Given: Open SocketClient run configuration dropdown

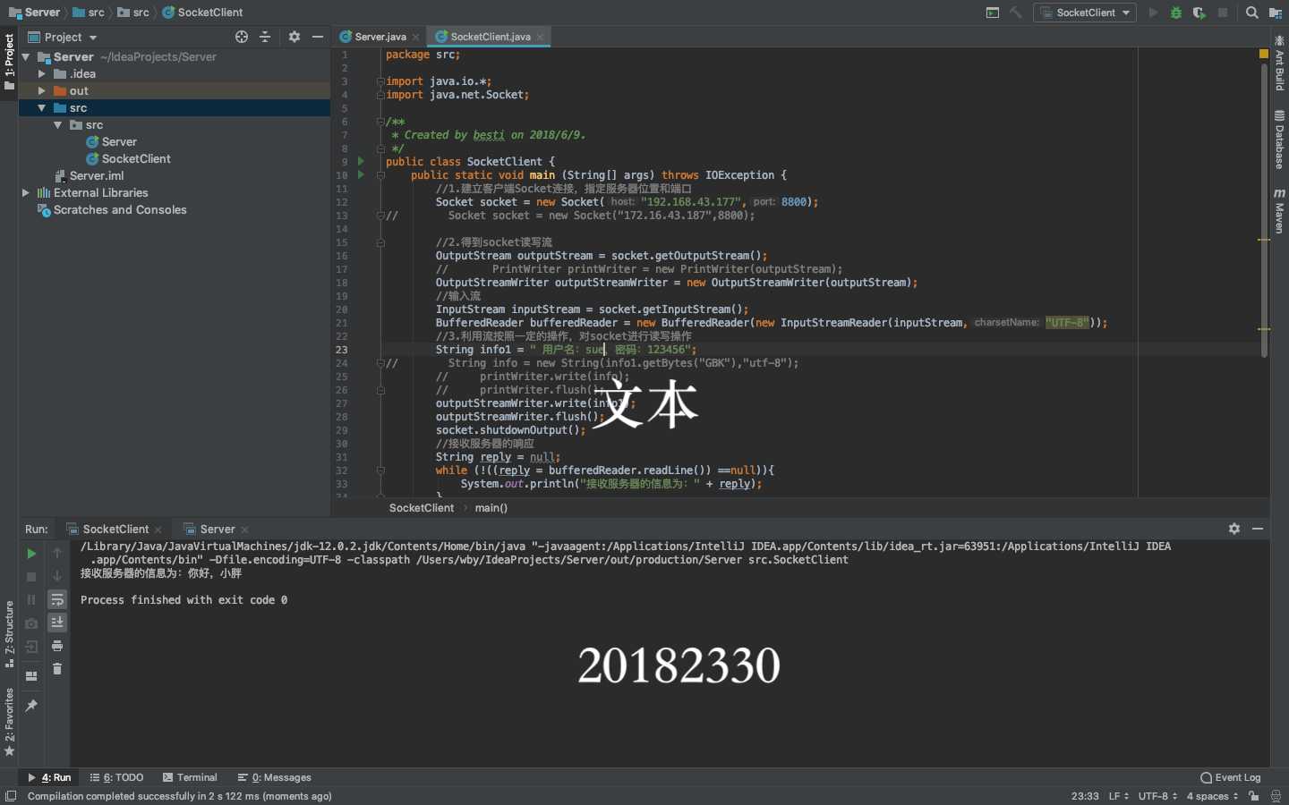Looking at the screenshot, I should coord(1085,13).
